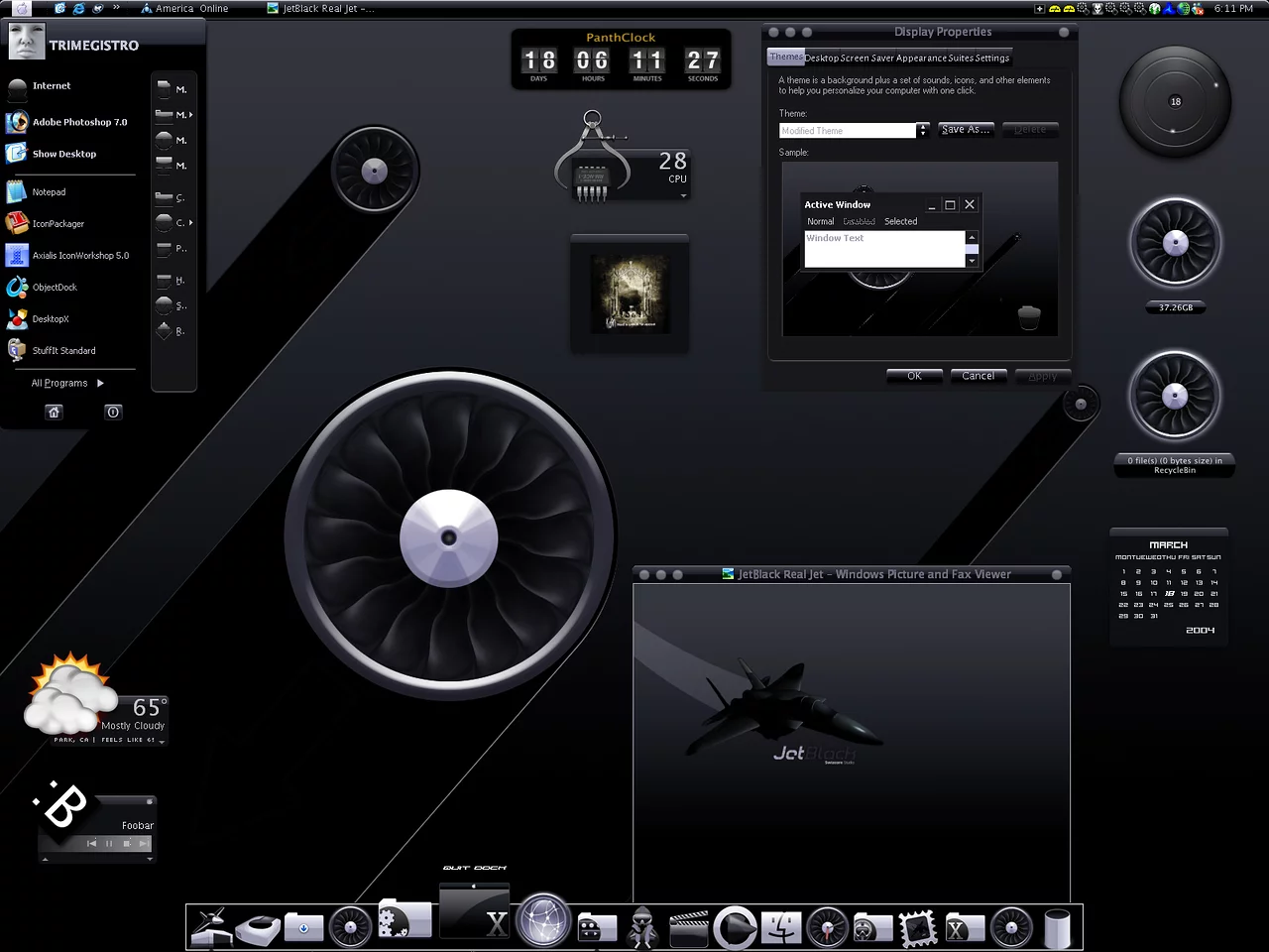1269x952 pixels.
Task: Click the film clapperboard icon in dock
Action: pyautogui.click(x=689, y=928)
